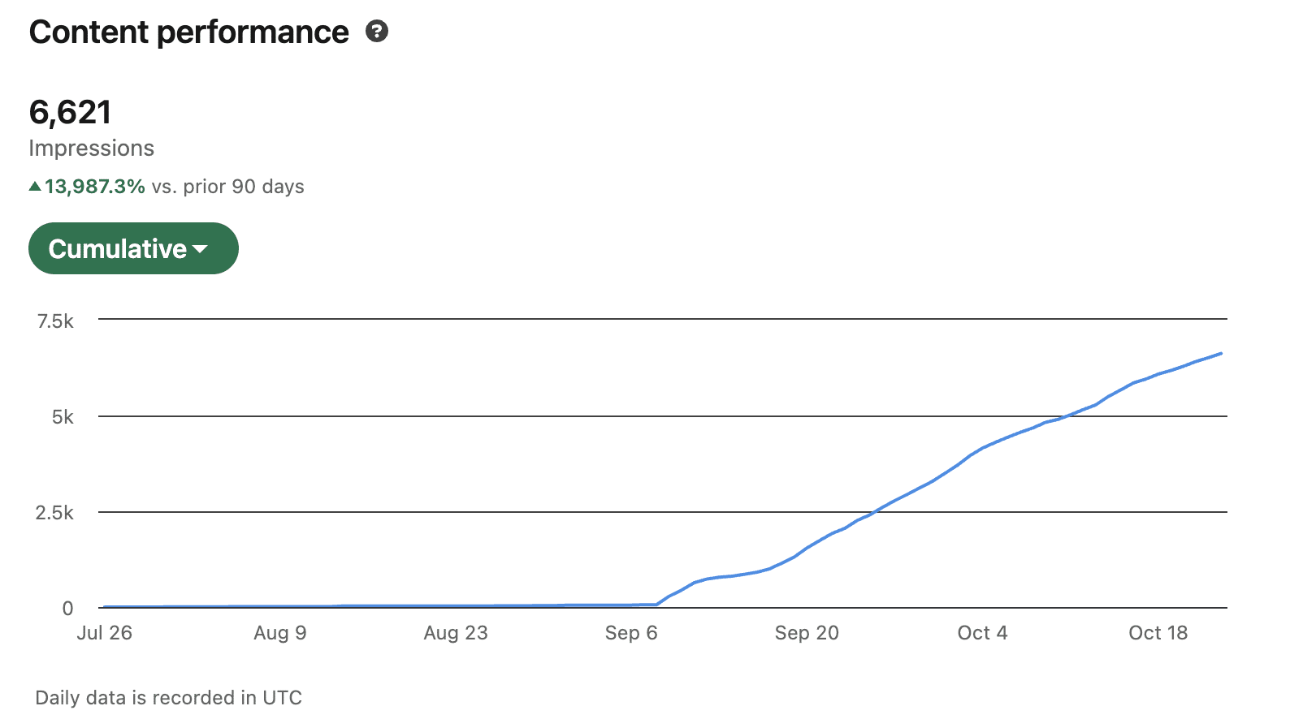This screenshot has height=719, width=1290.
Task: Click the Oct 4 axis label
Action: click(982, 633)
